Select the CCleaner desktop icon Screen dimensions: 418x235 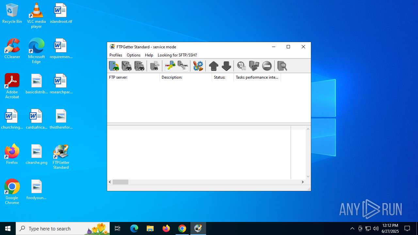(x=12, y=49)
